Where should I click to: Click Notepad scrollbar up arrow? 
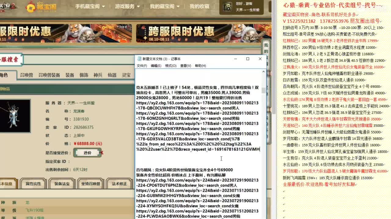point(263,72)
